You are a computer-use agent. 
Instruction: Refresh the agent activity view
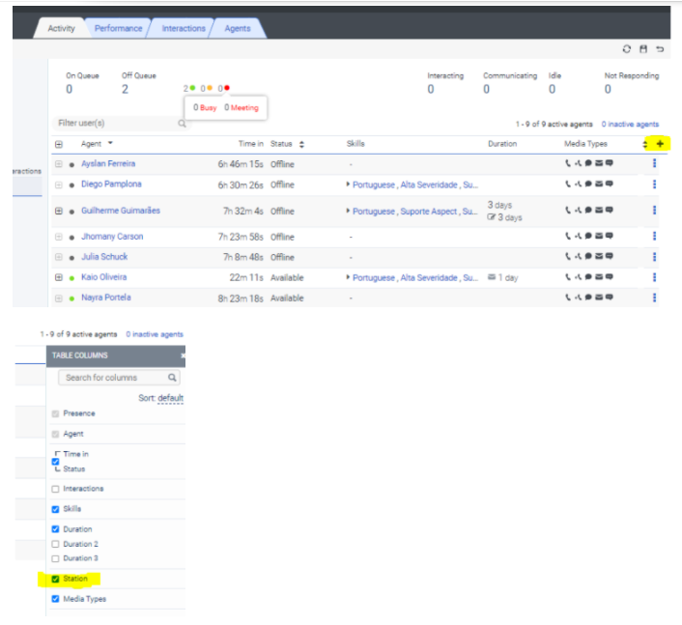pyautogui.click(x=626, y=49)
